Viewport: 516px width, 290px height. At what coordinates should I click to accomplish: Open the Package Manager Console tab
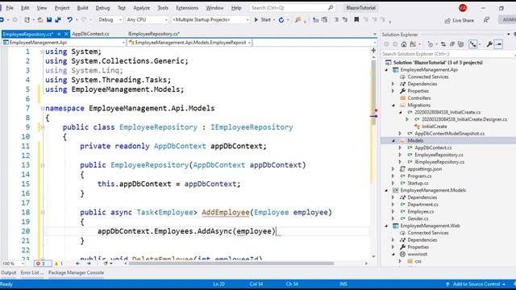coord(76,272)
